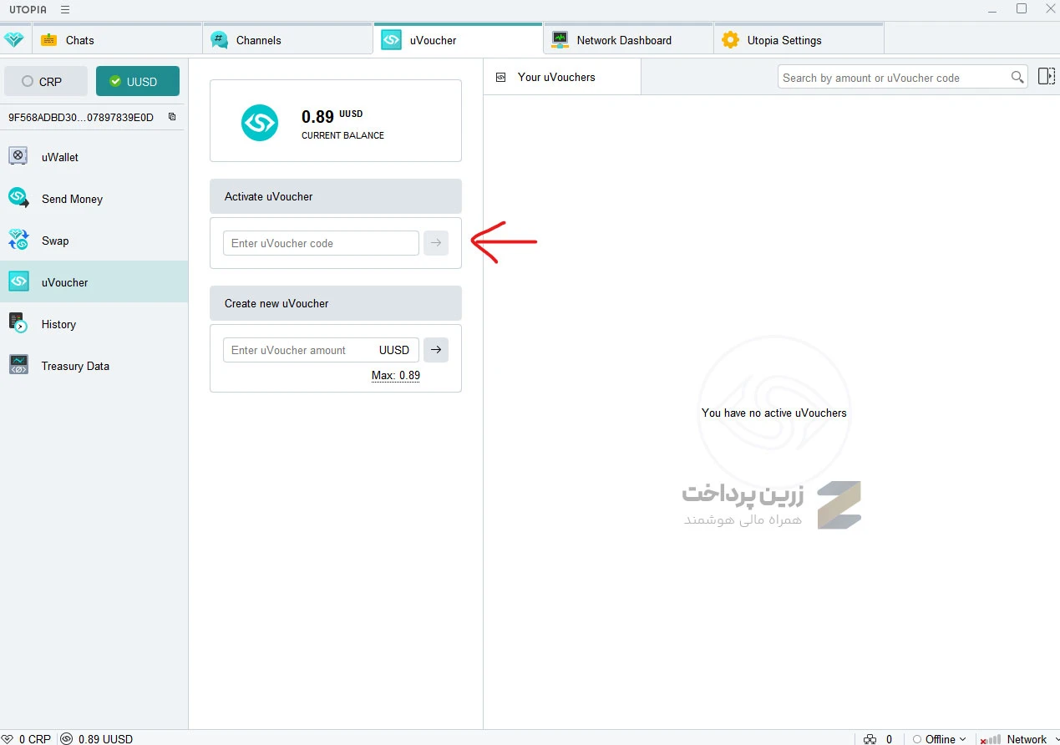The width and height of the screenshot is (1060, 745).
Task: Toggle the UUSD currency selector
Action: [137, 81]
